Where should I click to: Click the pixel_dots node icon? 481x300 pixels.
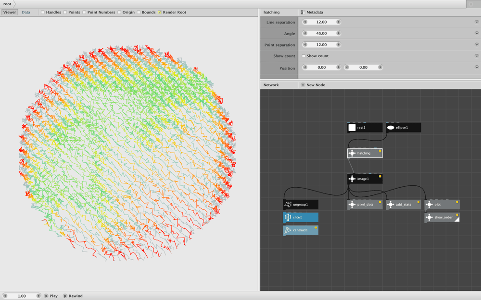[352, 204]
